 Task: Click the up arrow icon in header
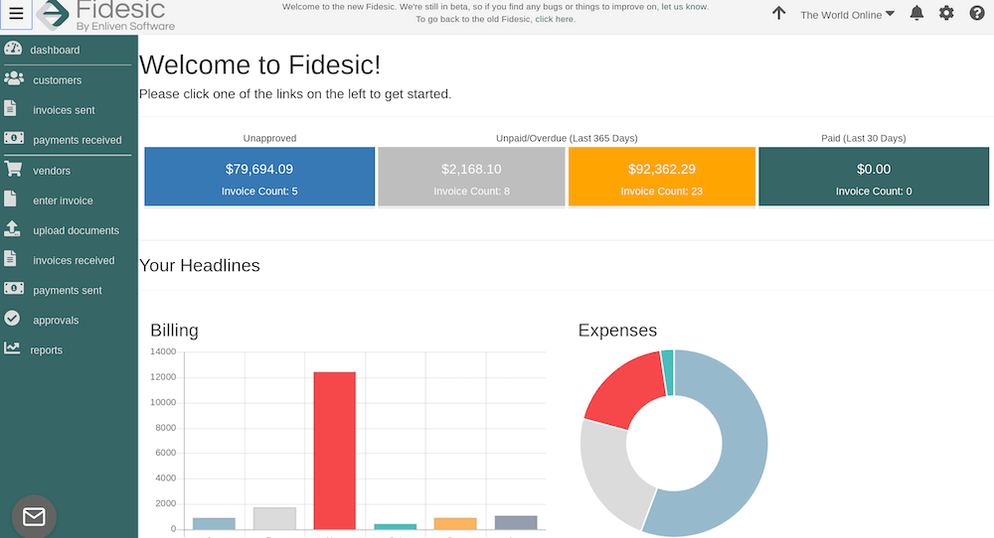(779, 14)
